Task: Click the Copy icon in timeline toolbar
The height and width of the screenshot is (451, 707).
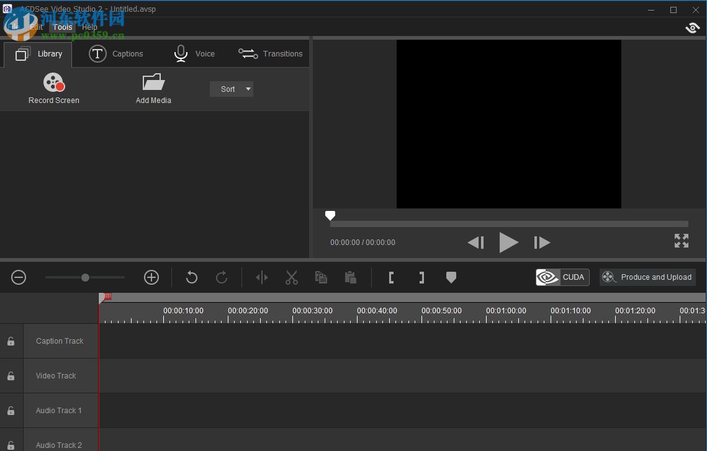Action: (x=321, y=277)
